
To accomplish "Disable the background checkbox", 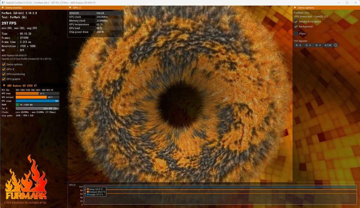I will (x=296, y=26).
